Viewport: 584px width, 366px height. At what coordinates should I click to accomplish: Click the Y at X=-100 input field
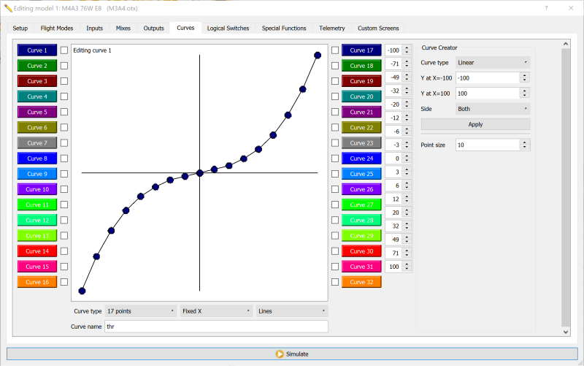pyautogui.click(x=488, y=78)
